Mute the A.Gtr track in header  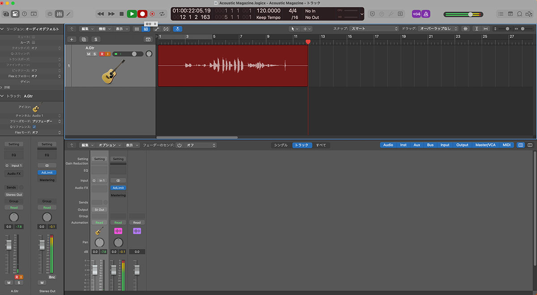tap(88, 54)
